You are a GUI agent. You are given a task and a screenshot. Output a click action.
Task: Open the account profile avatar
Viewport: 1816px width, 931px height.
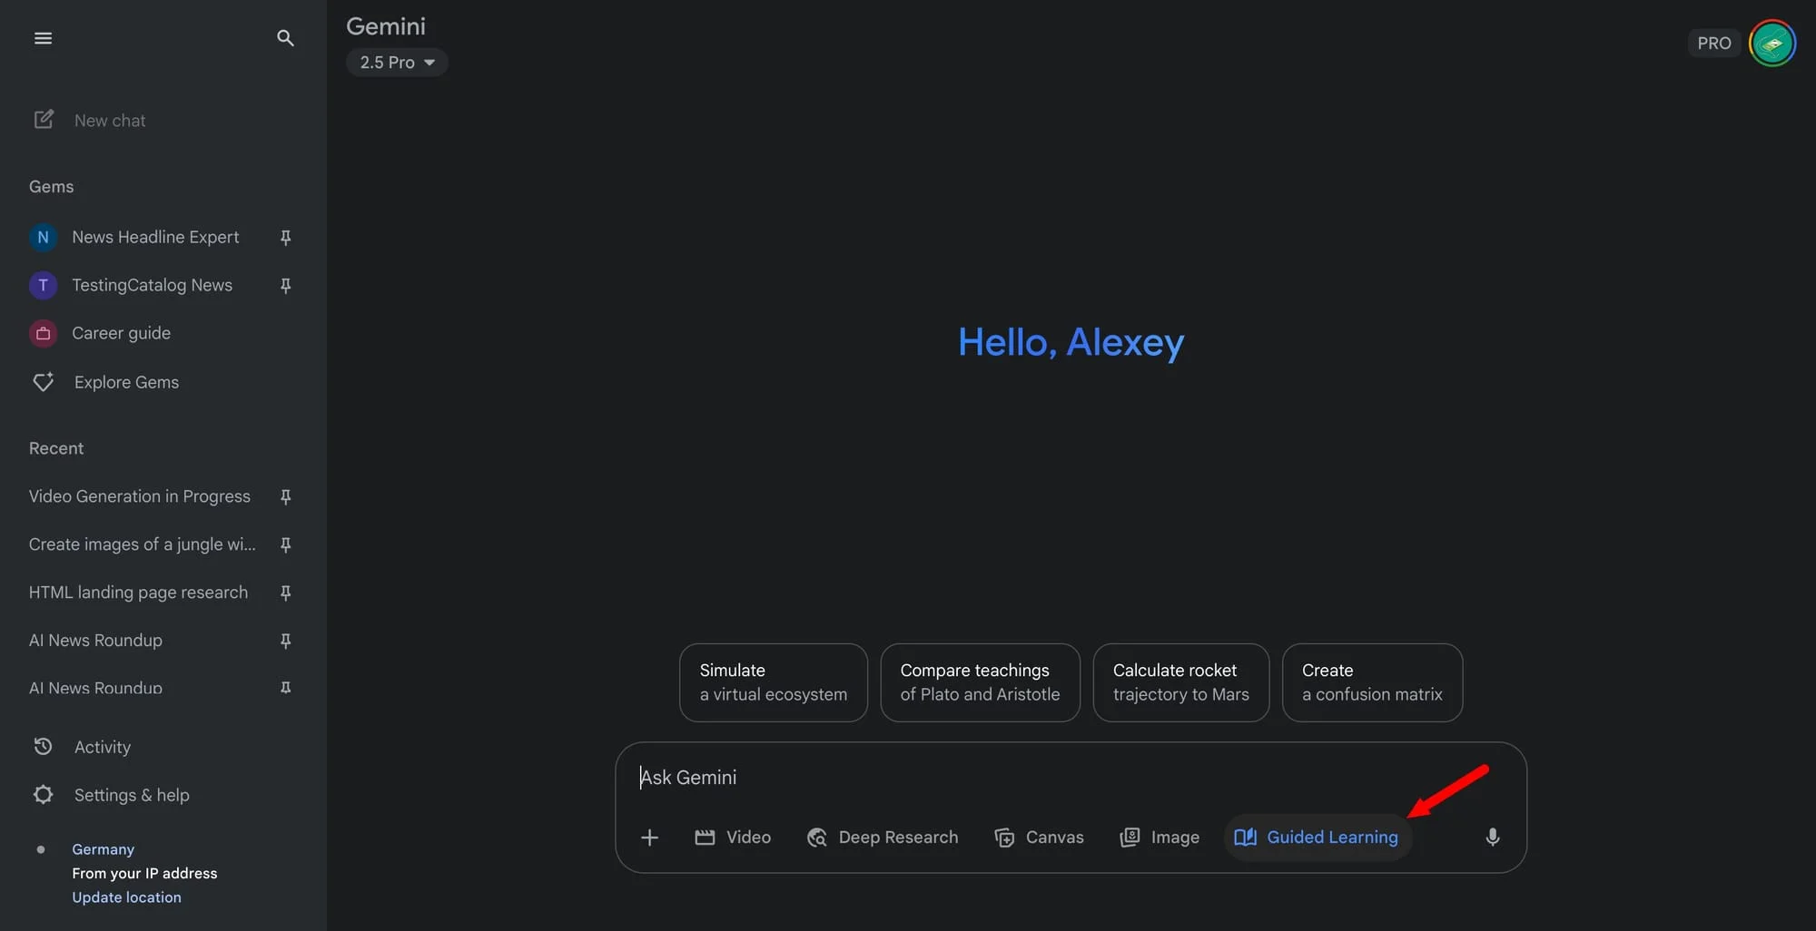coord(1772,43)
